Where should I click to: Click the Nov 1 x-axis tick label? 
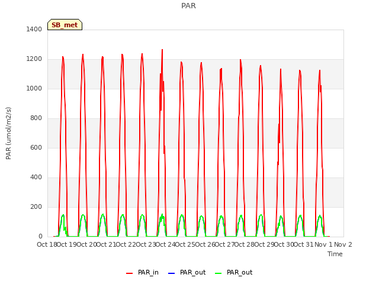(x=323, y=244)
